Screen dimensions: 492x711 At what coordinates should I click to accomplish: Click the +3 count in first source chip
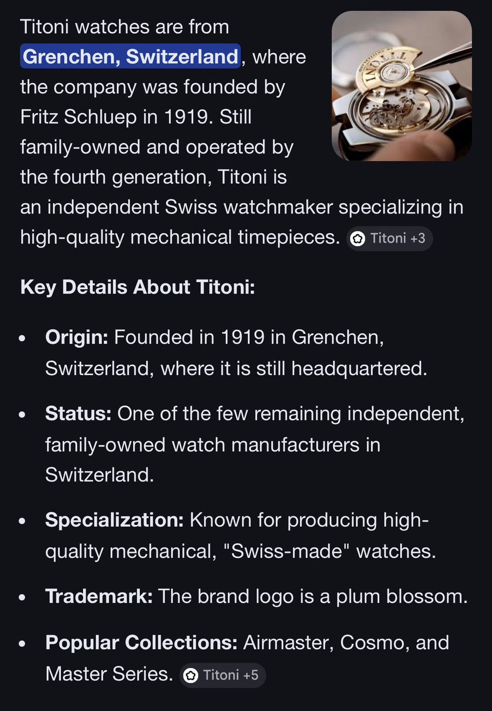[x=418, y=239]
